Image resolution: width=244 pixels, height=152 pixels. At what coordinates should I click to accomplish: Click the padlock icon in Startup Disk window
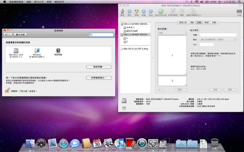[7, 90]
